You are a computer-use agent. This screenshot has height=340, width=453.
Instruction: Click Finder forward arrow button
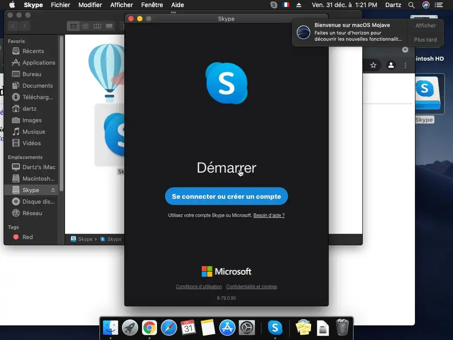[x=25, y=26]
